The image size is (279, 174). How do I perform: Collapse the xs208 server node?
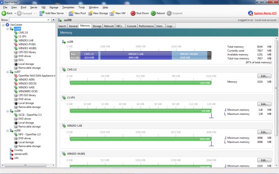click(8, 111)
